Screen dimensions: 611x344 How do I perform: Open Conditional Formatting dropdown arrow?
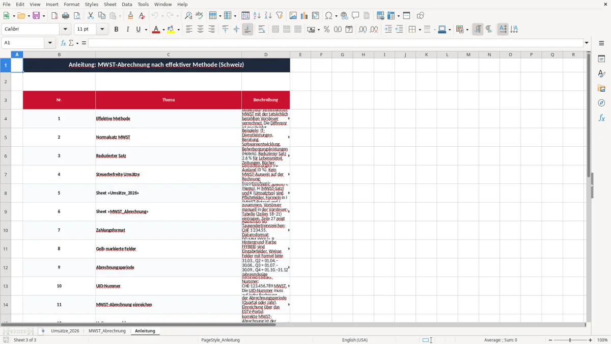tap(466, 30)
